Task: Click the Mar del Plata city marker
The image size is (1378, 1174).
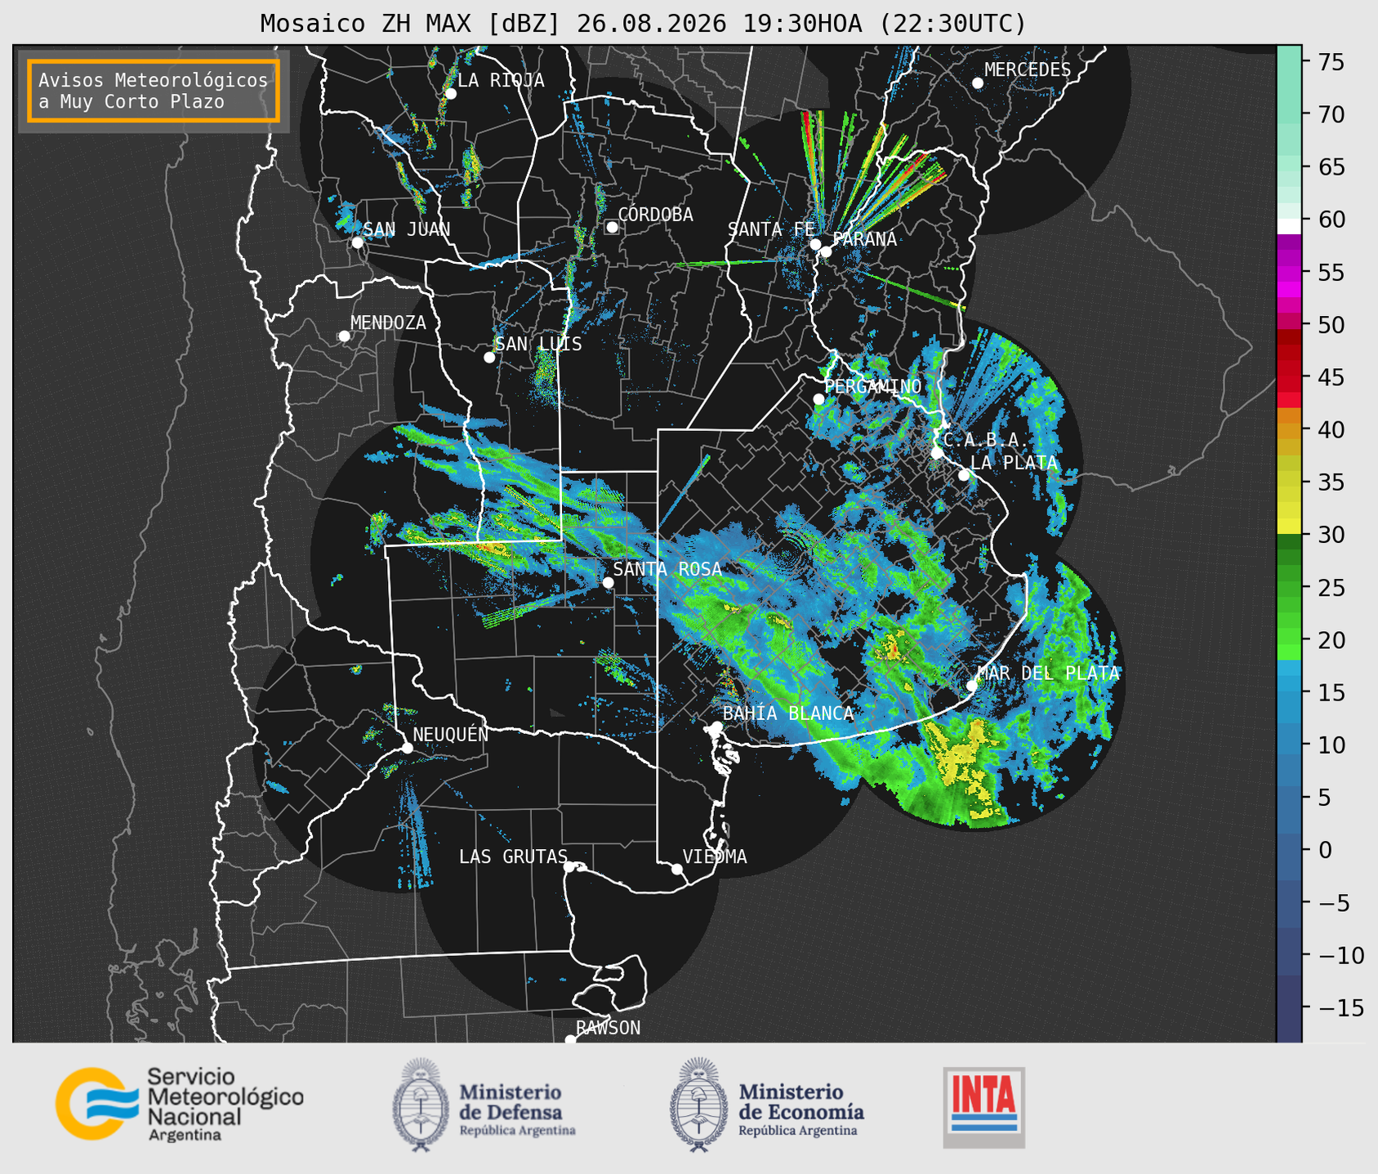Action: [x=972, y=686]
